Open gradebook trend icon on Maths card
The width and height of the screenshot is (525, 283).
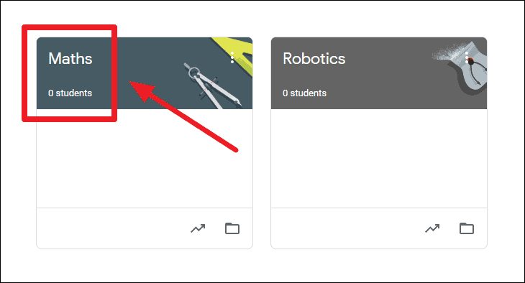pyautogui.click(x=198, y=228)
